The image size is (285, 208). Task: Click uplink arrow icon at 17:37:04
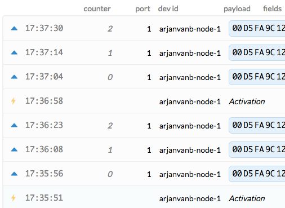click(14, 77)
